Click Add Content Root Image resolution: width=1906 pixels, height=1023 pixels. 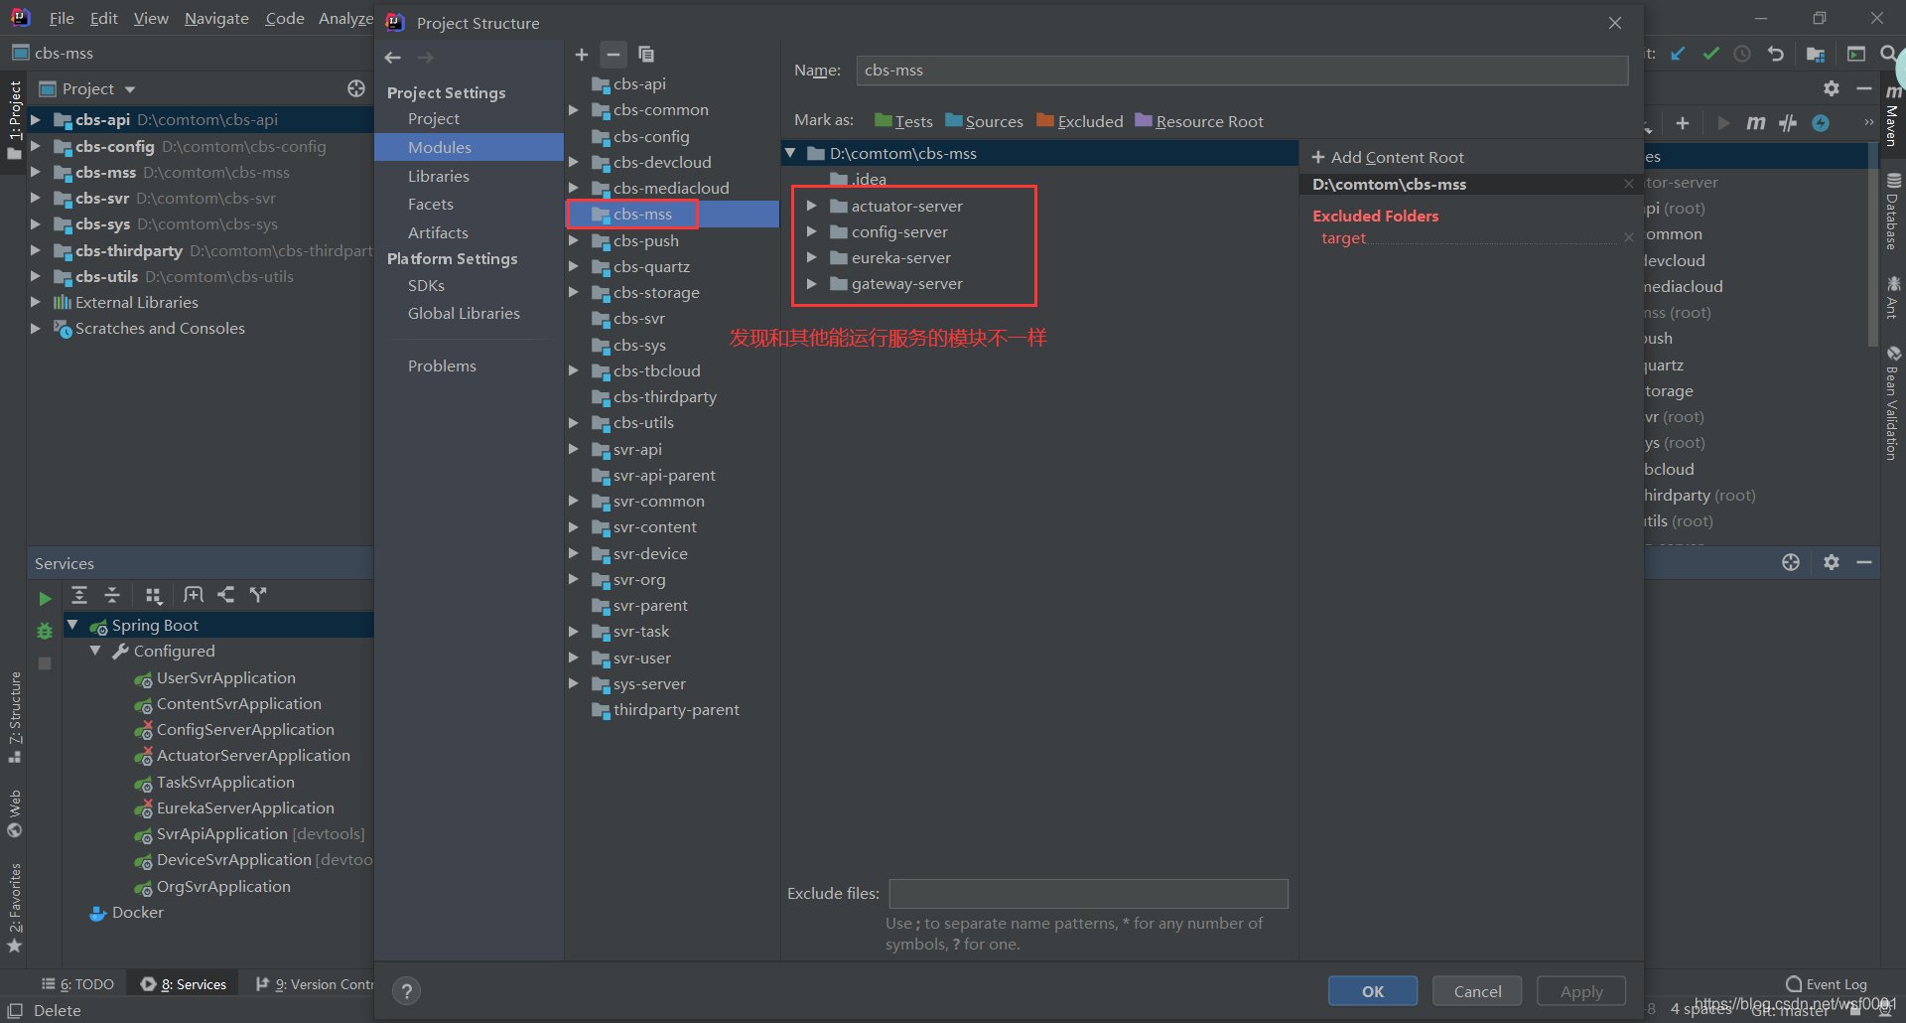tap(1388, 157)
